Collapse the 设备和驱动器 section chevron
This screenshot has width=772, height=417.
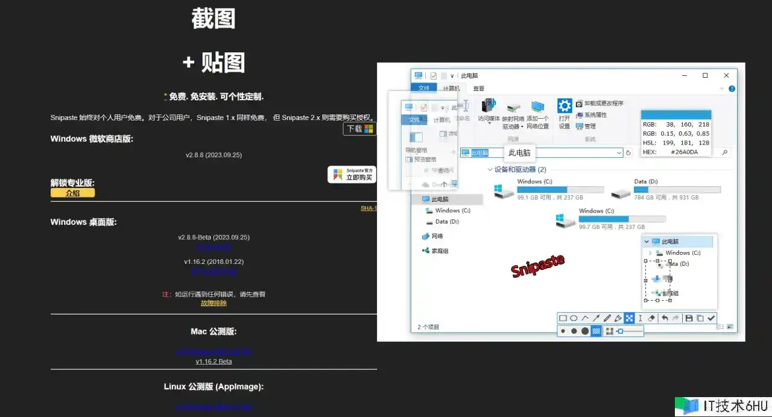[x=489, y=170]
